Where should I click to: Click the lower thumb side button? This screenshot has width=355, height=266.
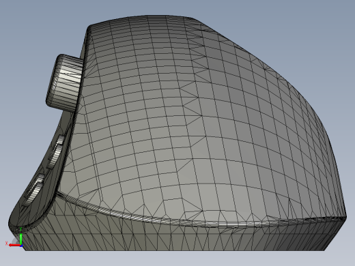[34, 190]
